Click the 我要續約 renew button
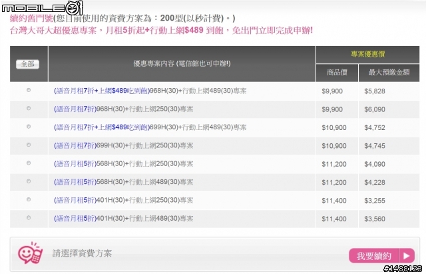 381,256
